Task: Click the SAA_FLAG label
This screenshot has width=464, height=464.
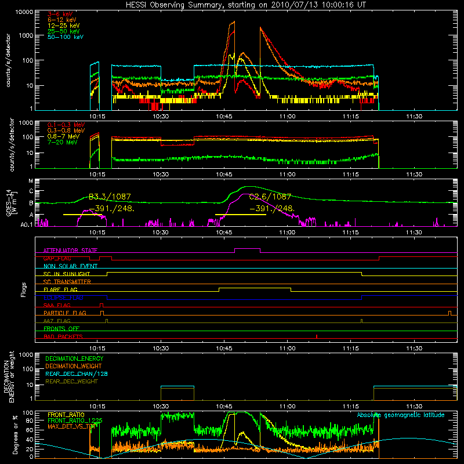Action: (x=57, y=306)
